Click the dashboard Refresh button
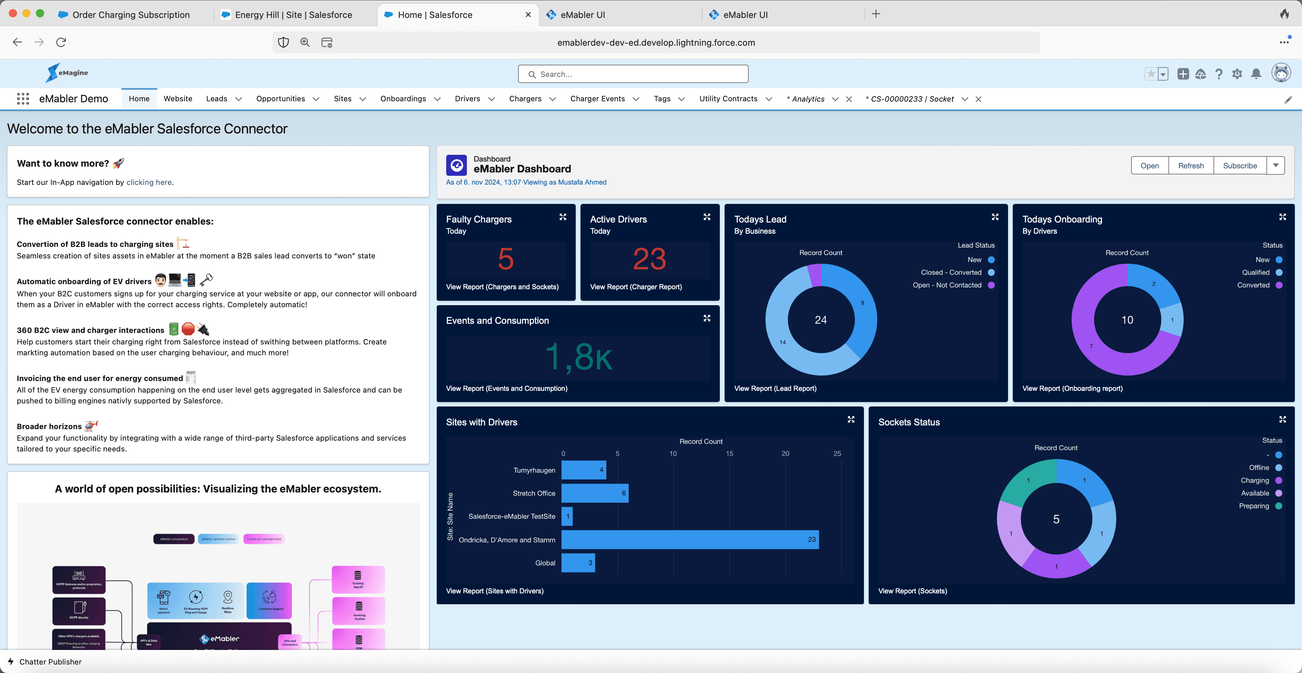 click(1191, 166)
